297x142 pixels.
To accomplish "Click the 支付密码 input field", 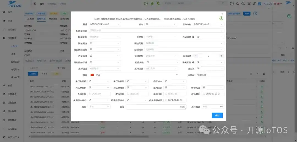I will click(x=213, y=107).
